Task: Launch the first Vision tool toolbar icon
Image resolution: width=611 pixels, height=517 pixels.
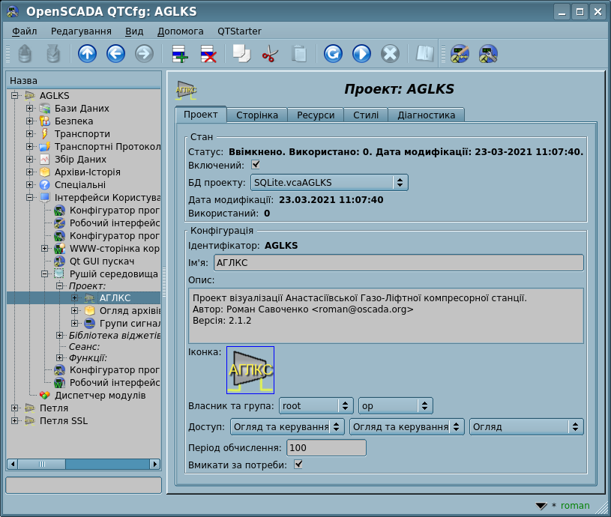Action: click(x=460, y=54)
